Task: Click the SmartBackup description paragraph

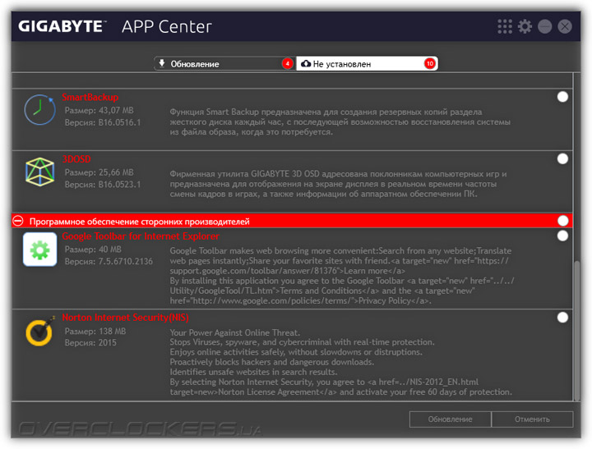Action: coord(340,121)
